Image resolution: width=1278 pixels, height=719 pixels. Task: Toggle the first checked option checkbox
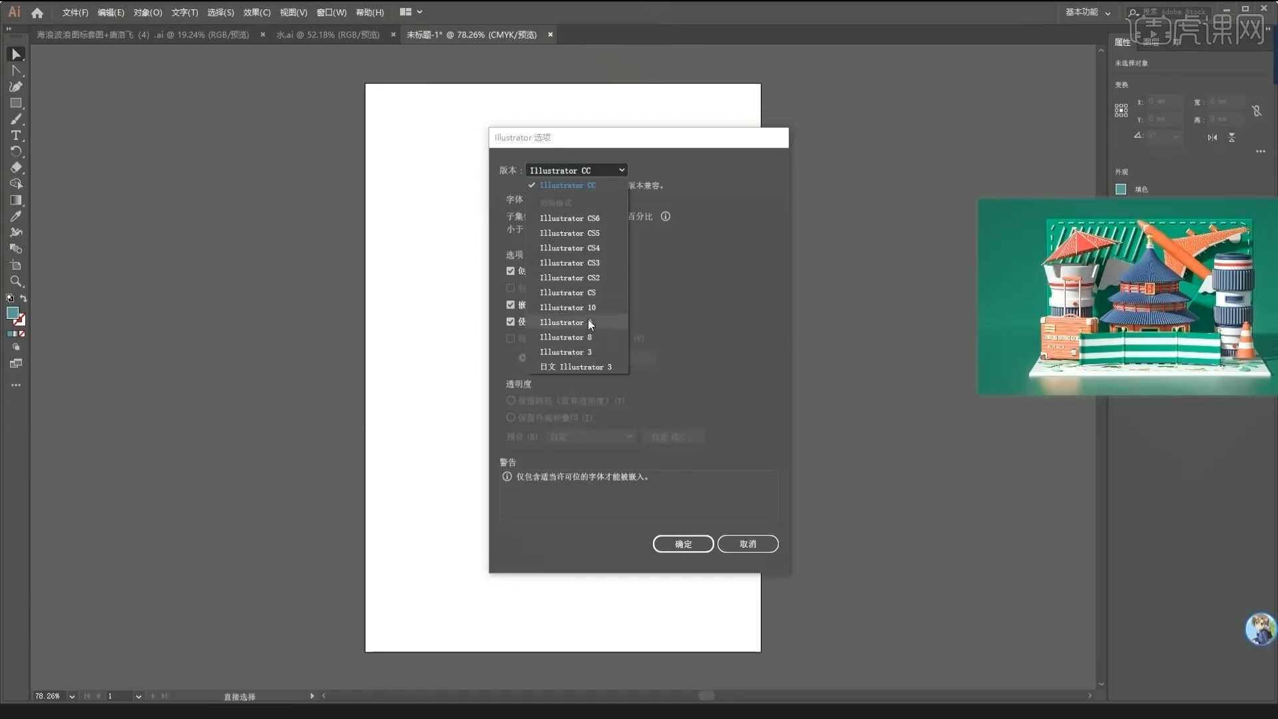click(x=511, y=271)
